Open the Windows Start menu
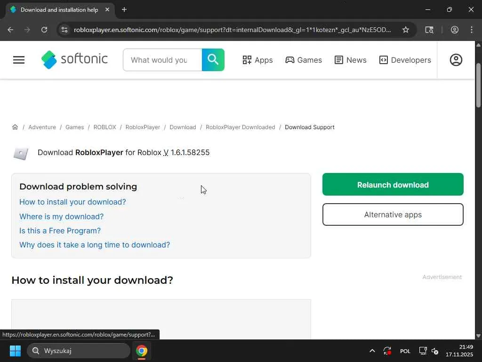 click(15, 351)
